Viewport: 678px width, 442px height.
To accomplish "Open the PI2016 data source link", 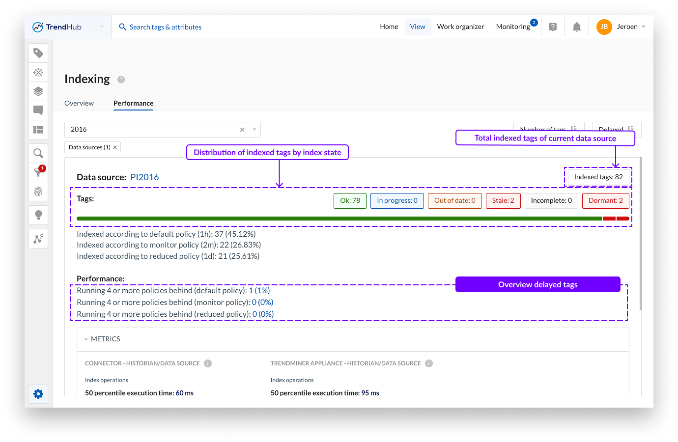I will pos(144,177).
